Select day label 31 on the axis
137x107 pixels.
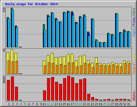tap(128, 104)
